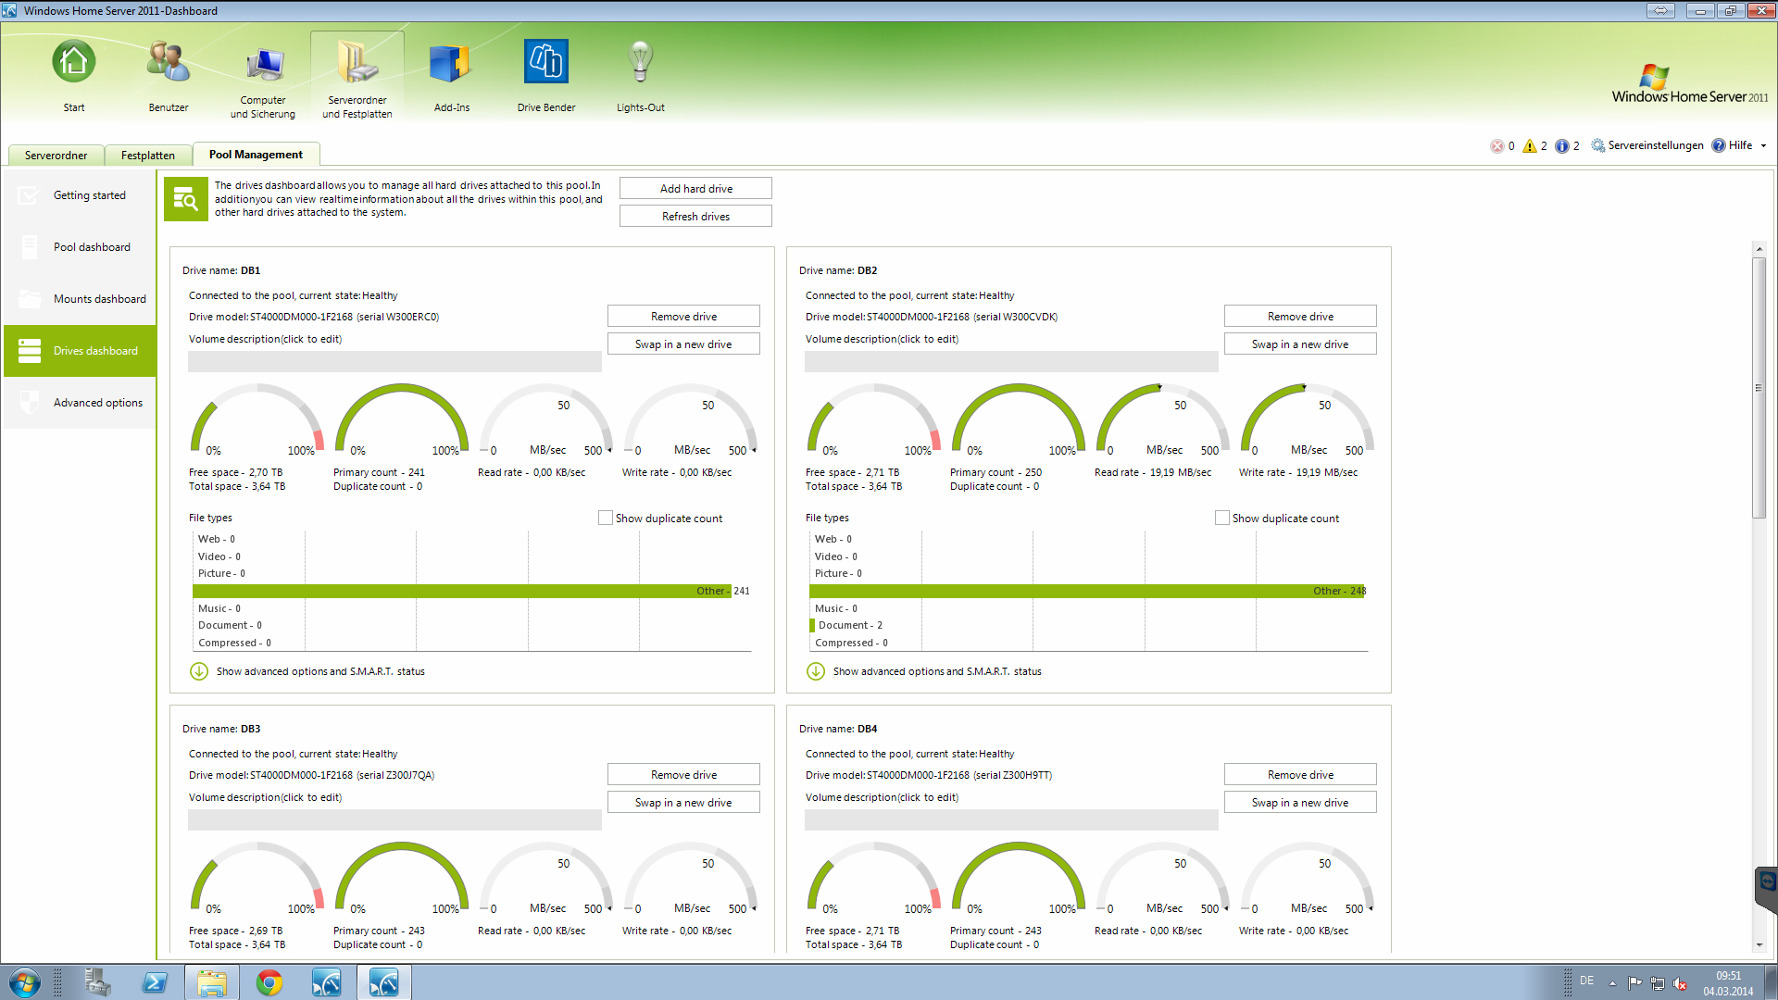Image resolution: width=1778 pixels, height=1000 pixels.
Task: Show hidden tray icons arrow
Action: [x=1612, y=983]
